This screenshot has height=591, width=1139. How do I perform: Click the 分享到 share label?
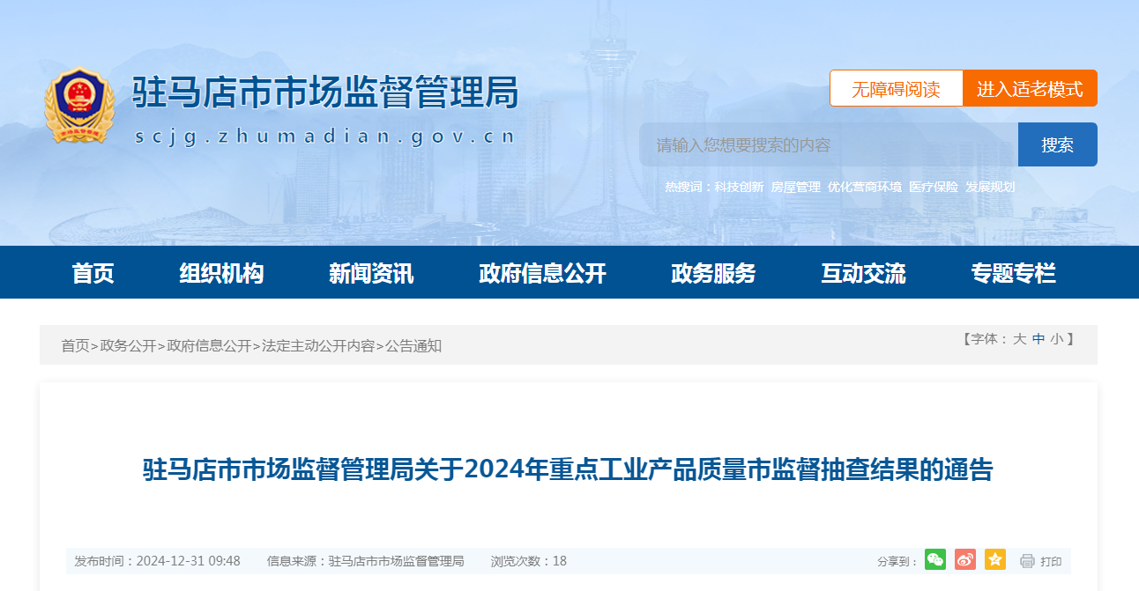tap(897, 561)
